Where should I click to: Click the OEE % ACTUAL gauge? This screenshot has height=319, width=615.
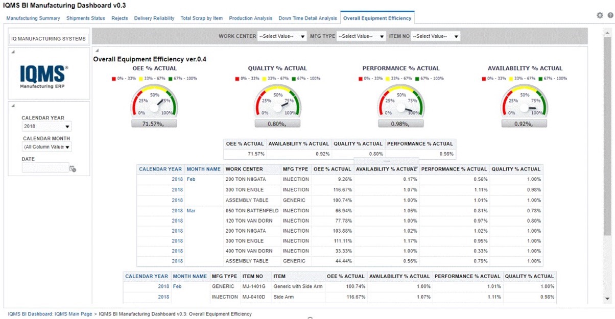click(154, 102)
